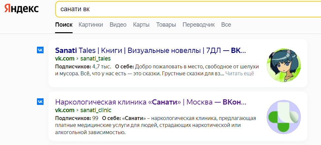The height and width of the screenshot is (145, 321).
Task: Focus the search field containing 'санати вк'
Action: tap(185, 9)
